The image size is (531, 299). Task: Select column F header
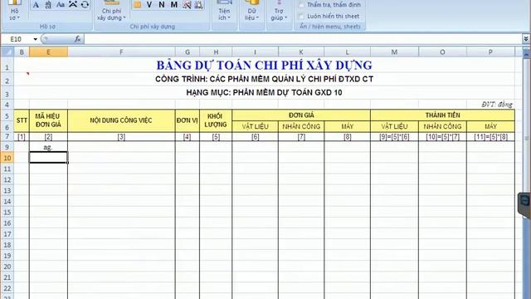click(121, 51)
